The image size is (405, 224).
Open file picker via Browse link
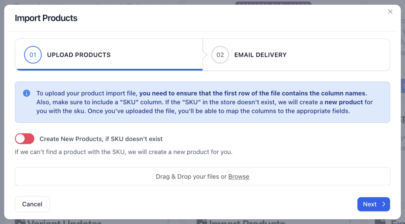[238, 177]
